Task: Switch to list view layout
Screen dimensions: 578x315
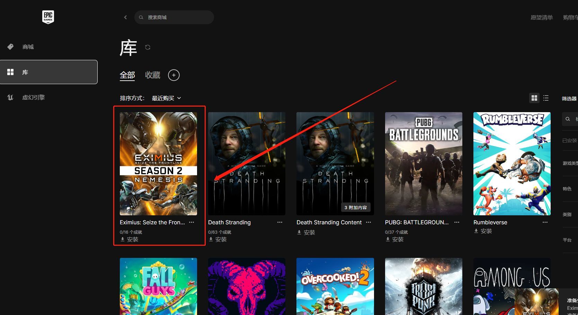Action: (545, 98)
